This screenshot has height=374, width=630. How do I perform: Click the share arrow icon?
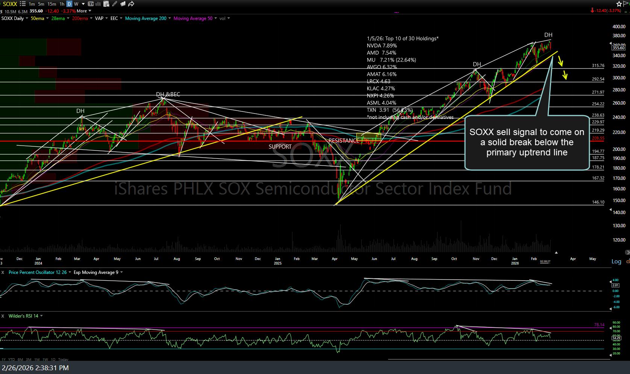[x=131, y=4]
